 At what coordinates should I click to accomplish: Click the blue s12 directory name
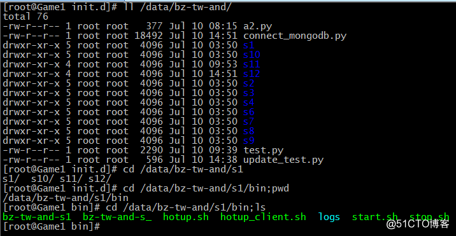pos(252,74)
